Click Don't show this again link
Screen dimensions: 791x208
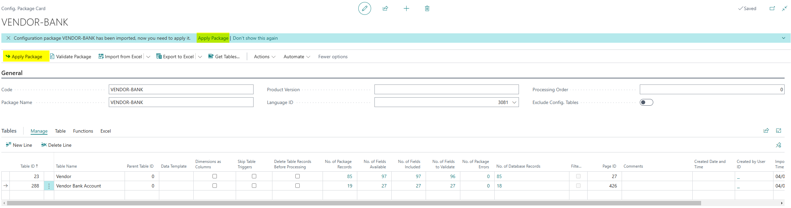pos(255,38)
